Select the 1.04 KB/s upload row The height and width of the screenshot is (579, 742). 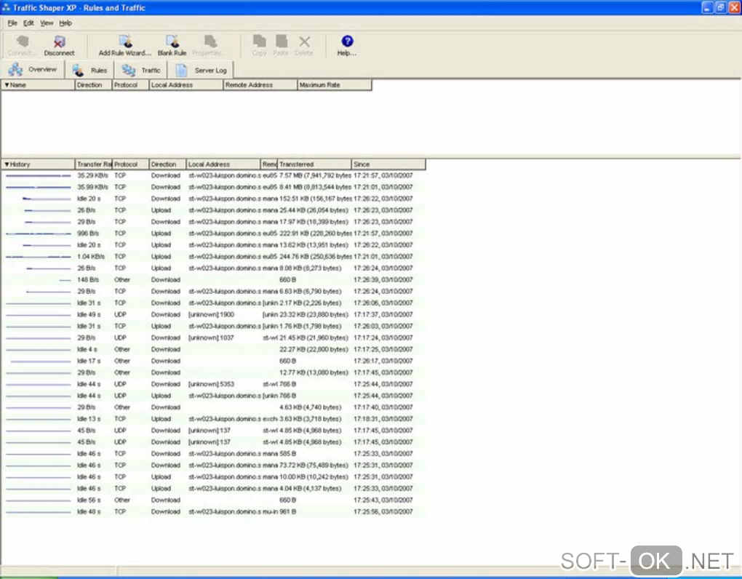click(x=213, y=256)
